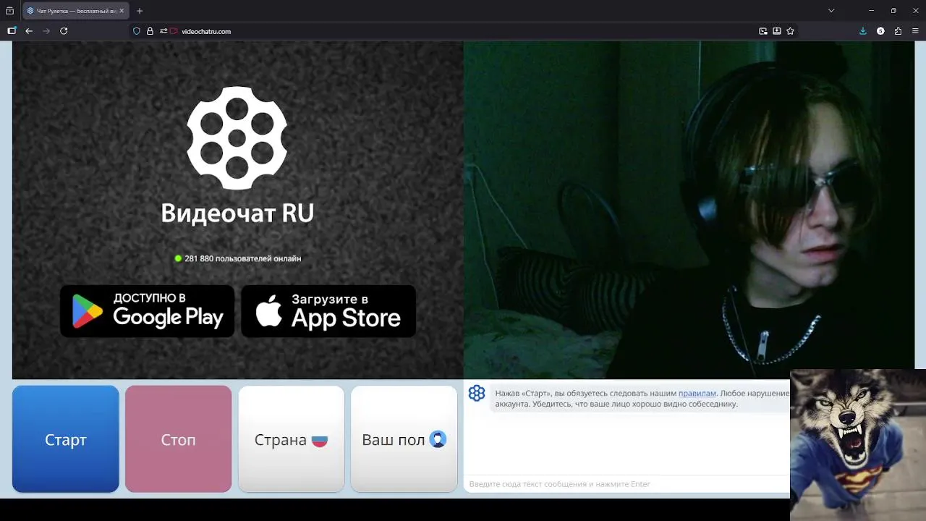This screenshot has width=926, height=521.
Task: Click the gender avatar icon
Action: (438, 439)
